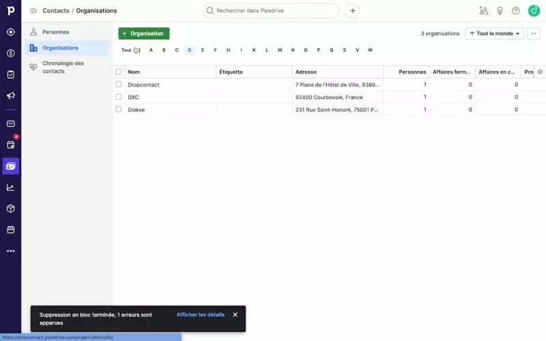Open Marketplace store icon in sidebar
This screenshot has height=341, width=546.
[x=10, y=230]
